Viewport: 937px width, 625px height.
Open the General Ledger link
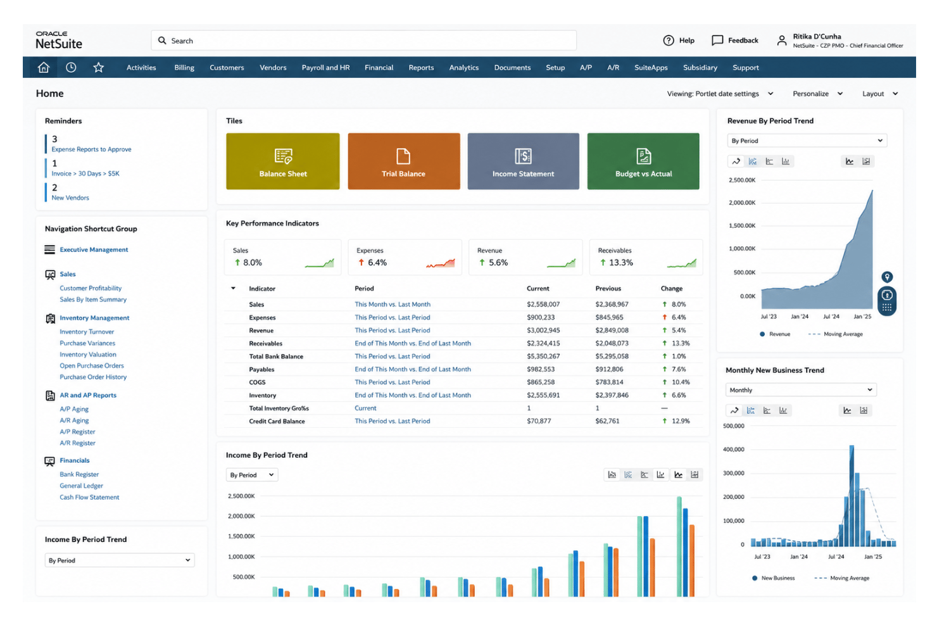coord(81,486)
